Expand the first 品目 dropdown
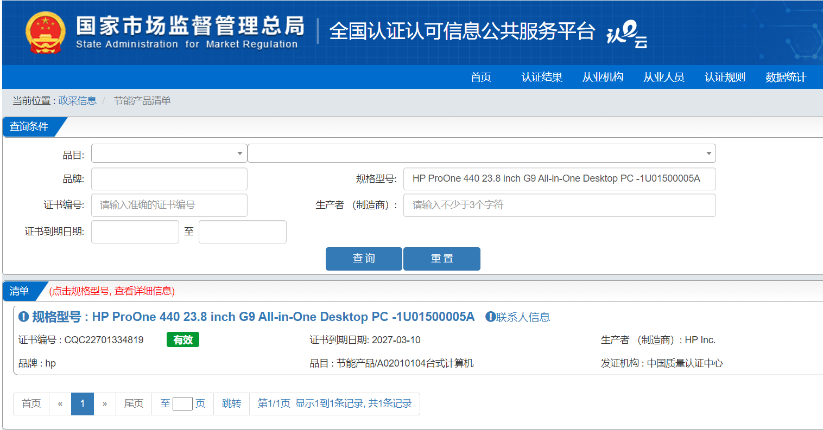 [169, 153]
